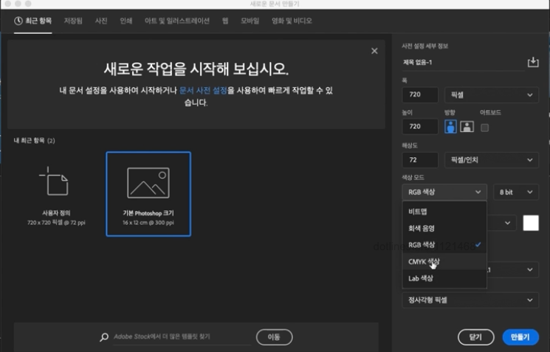Click the Adobe Stock search magnifier icon
This screenshot has height=352, width=550.
(104, 337)
